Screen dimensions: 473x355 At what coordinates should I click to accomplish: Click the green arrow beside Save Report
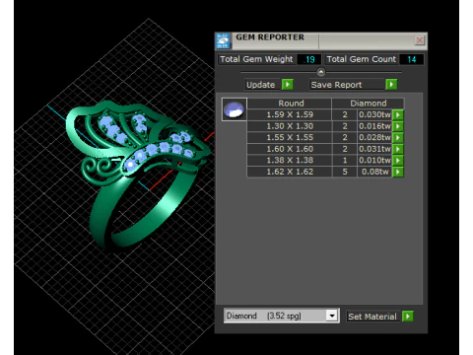pos(391,85)
